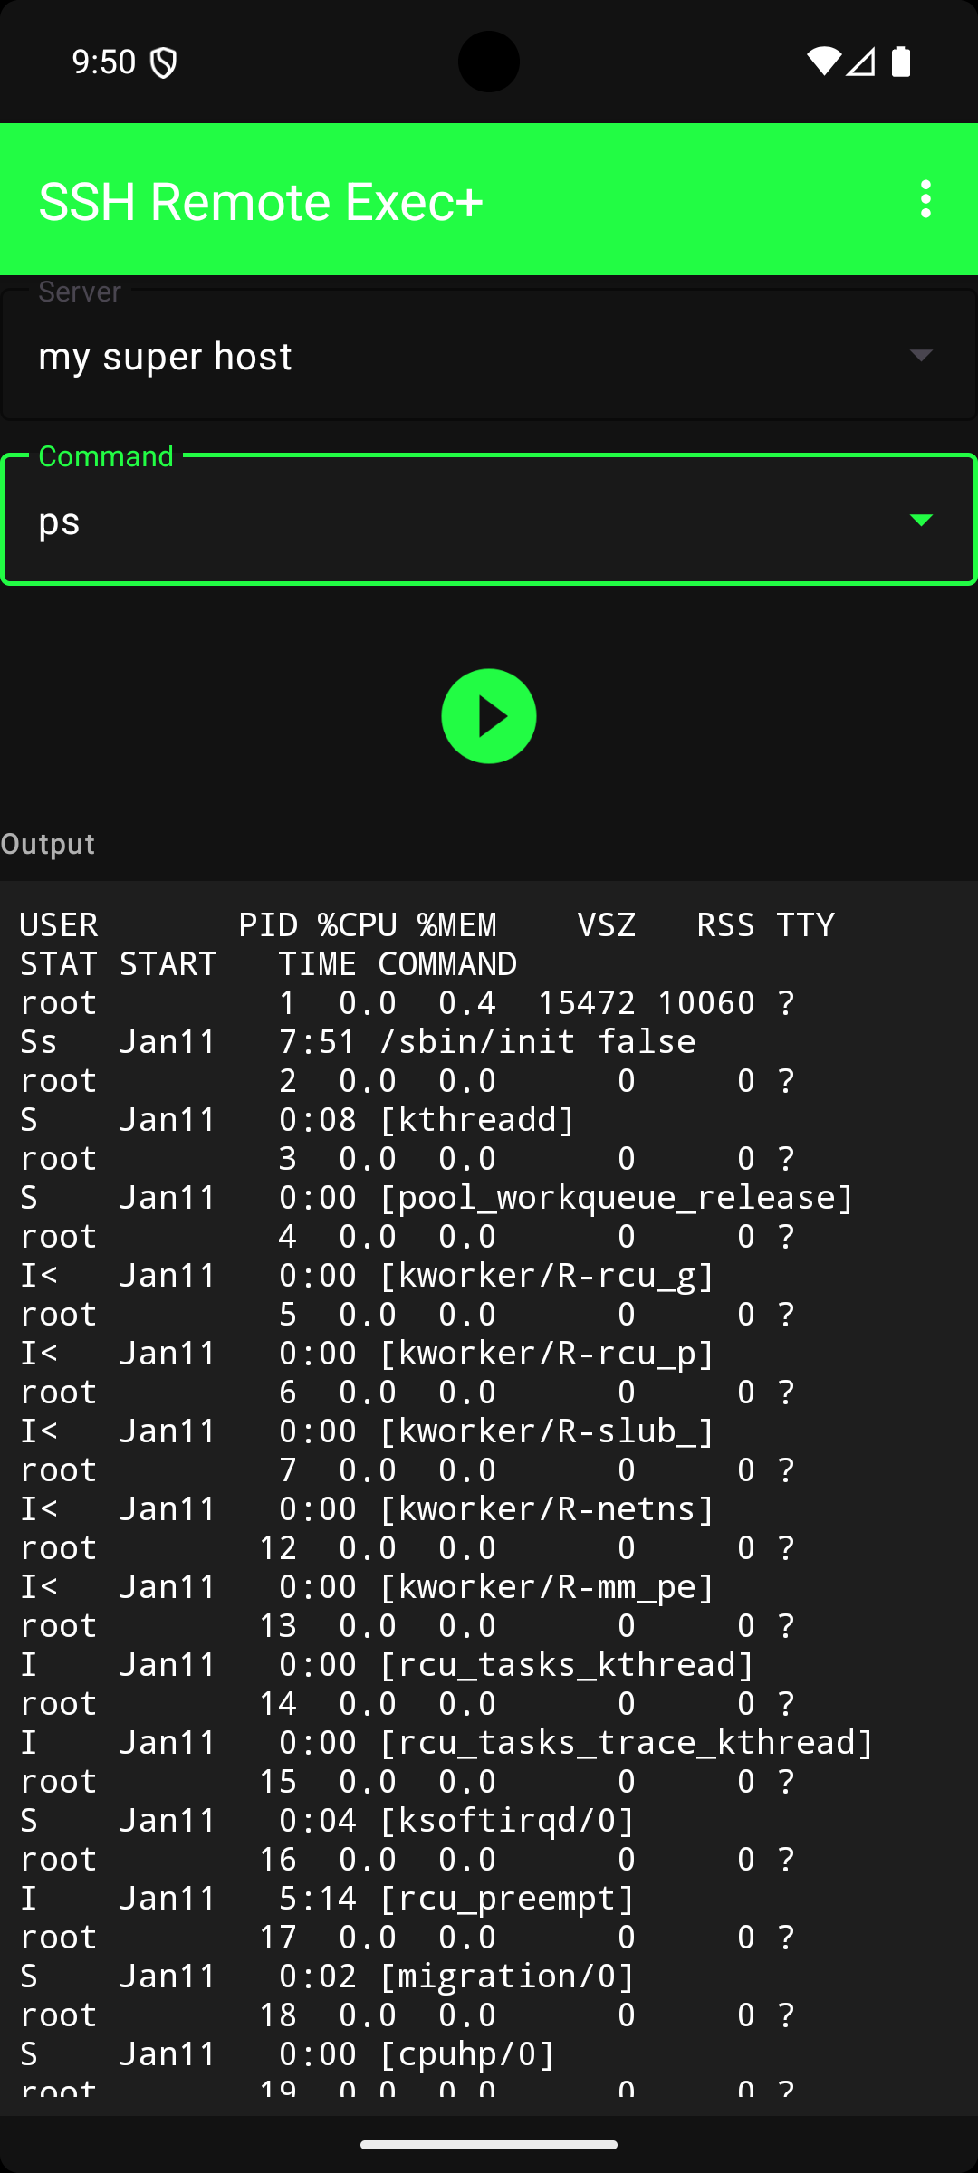The image size is (978, 2173).
Task: Tap the shield icon beside the clock
Action: tap(163, 62)
